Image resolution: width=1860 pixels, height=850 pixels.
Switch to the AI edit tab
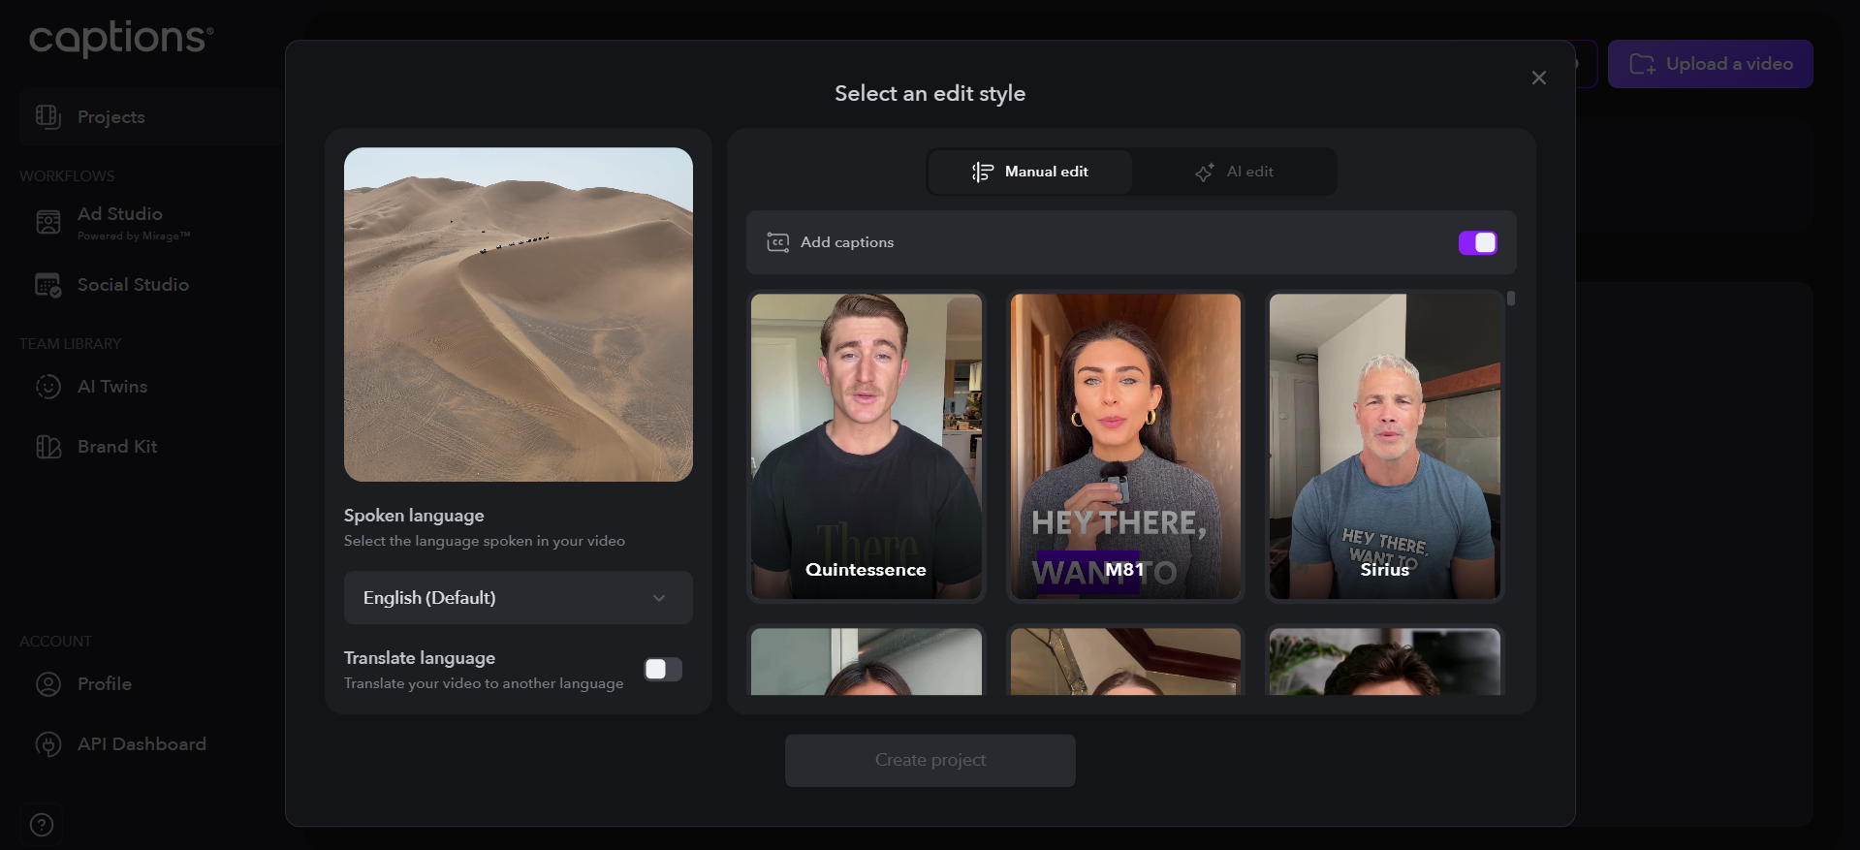1235,172
